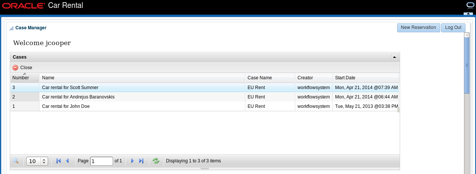Click the New Reservation button
476x174 pixels.
click(419, 28)
